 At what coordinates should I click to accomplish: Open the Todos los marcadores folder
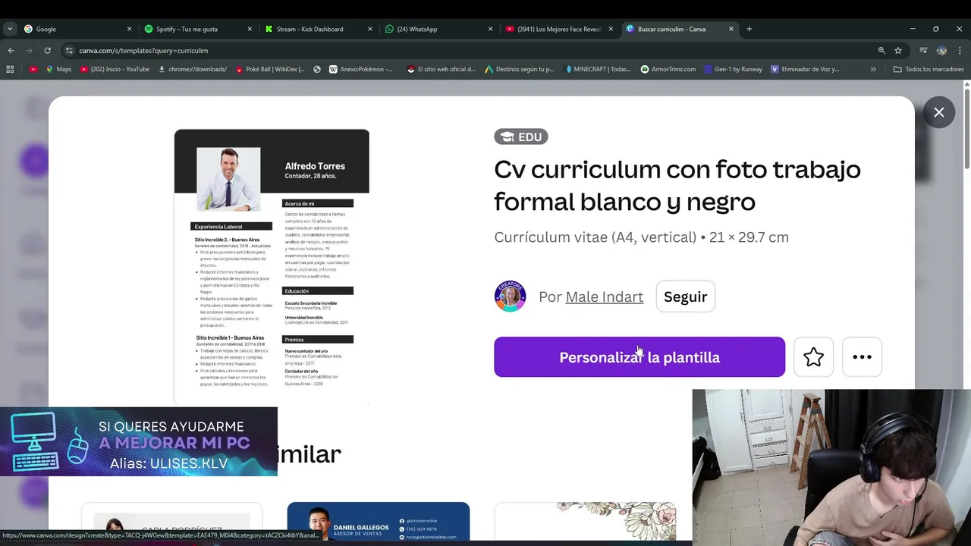[x=929, y=69]
